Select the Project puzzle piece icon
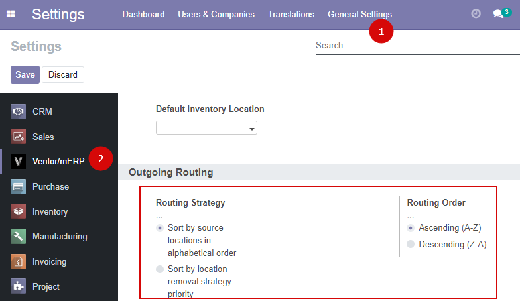Viewport: 520px width, 301px height. (x=19, y=286)
